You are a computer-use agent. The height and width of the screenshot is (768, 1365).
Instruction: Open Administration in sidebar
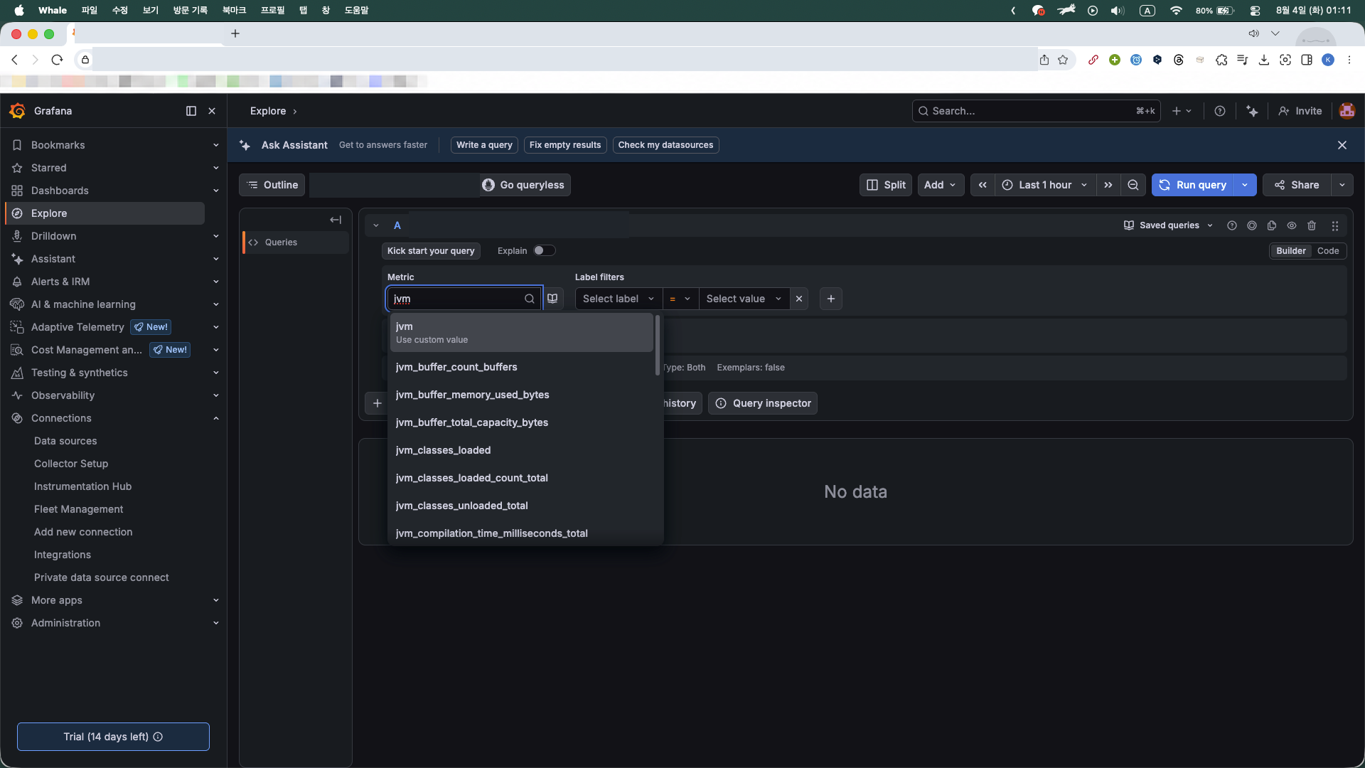pyautogui.click(x=65, y=623)
